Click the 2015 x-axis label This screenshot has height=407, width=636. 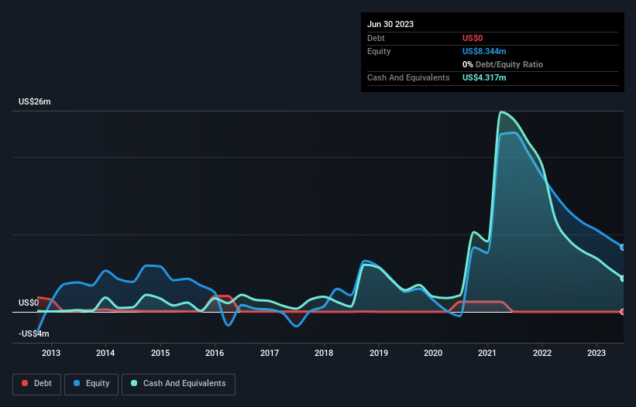pos(160,353)
